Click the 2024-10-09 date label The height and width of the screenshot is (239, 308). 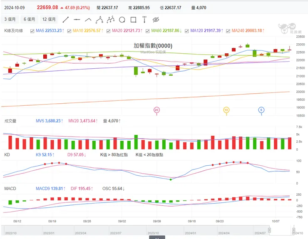tap(15, 7)
